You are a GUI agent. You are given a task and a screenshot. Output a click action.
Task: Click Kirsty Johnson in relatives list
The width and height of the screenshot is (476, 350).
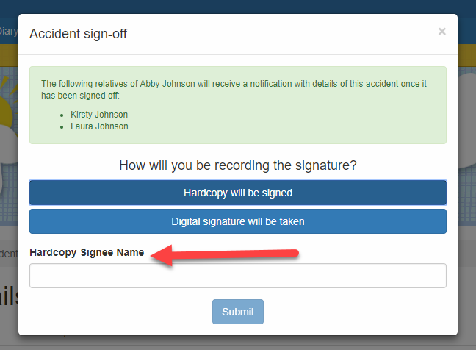[x=98, y=115]
